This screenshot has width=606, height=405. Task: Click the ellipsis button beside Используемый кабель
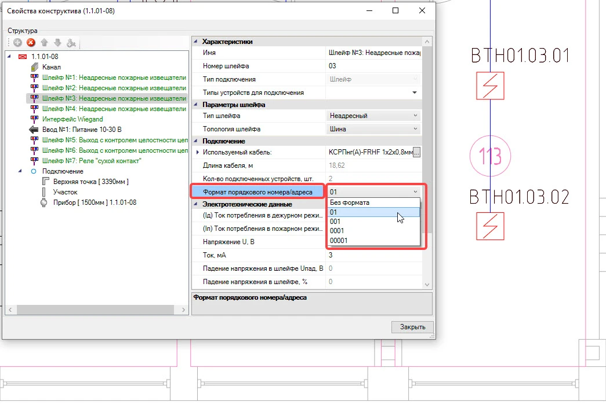click(x=416, y=153)
